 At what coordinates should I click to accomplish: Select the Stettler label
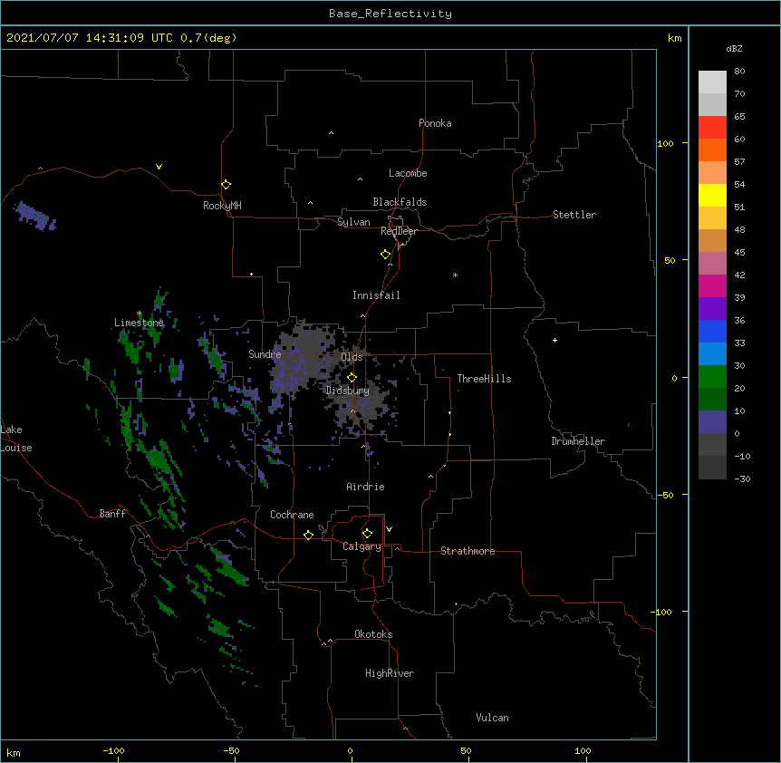click(x=574, y=215)
